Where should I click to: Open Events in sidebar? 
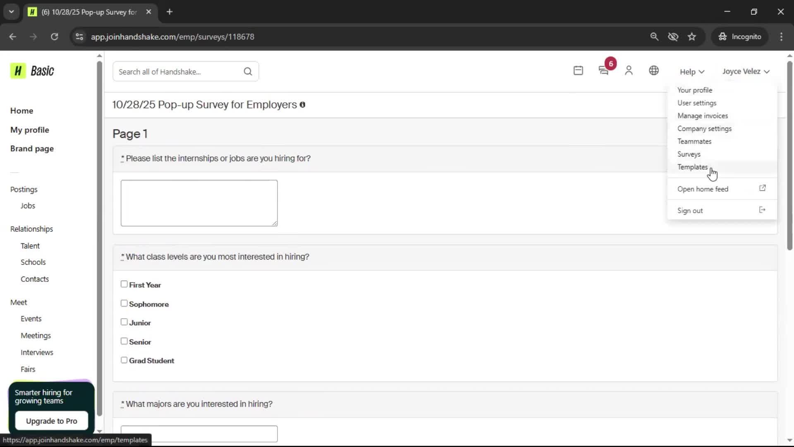(x=31, y=319)
